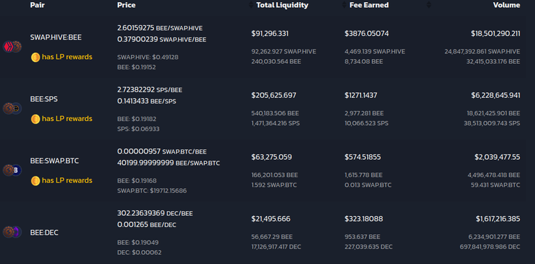Select liquidity amount 17,126,917.417 DEC
535x264 pixels.
[276, 247]
